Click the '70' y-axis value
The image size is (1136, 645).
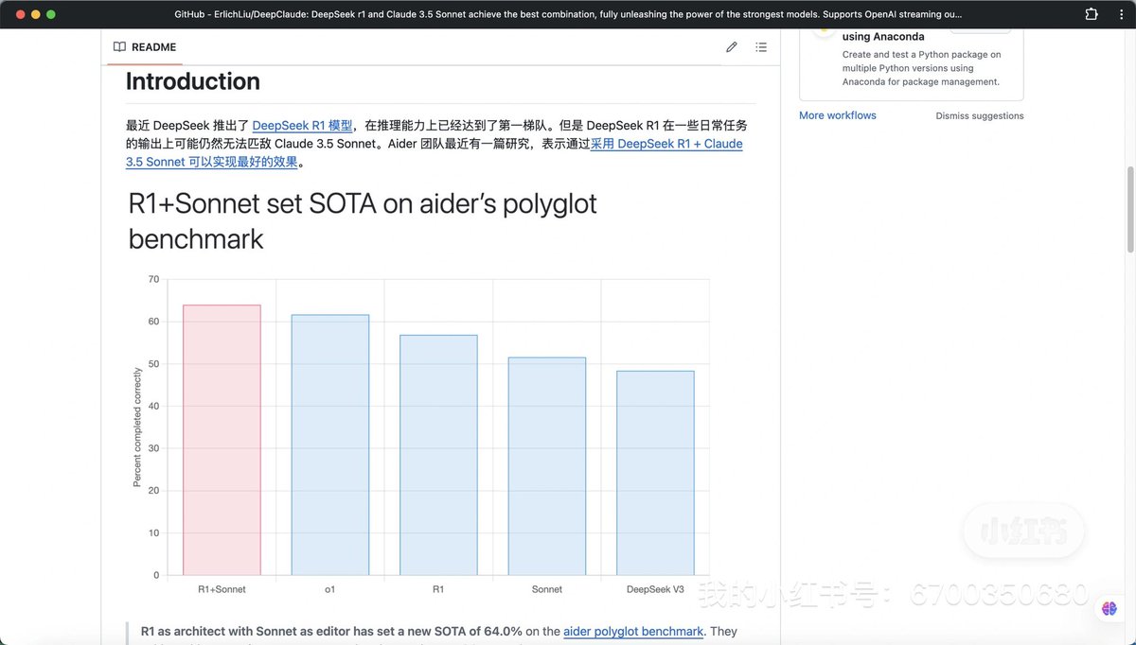153,279
